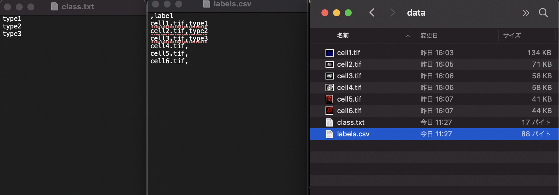Minimize the Finder data window (yellow button)
Screen dimensions: 559x195
336,13
